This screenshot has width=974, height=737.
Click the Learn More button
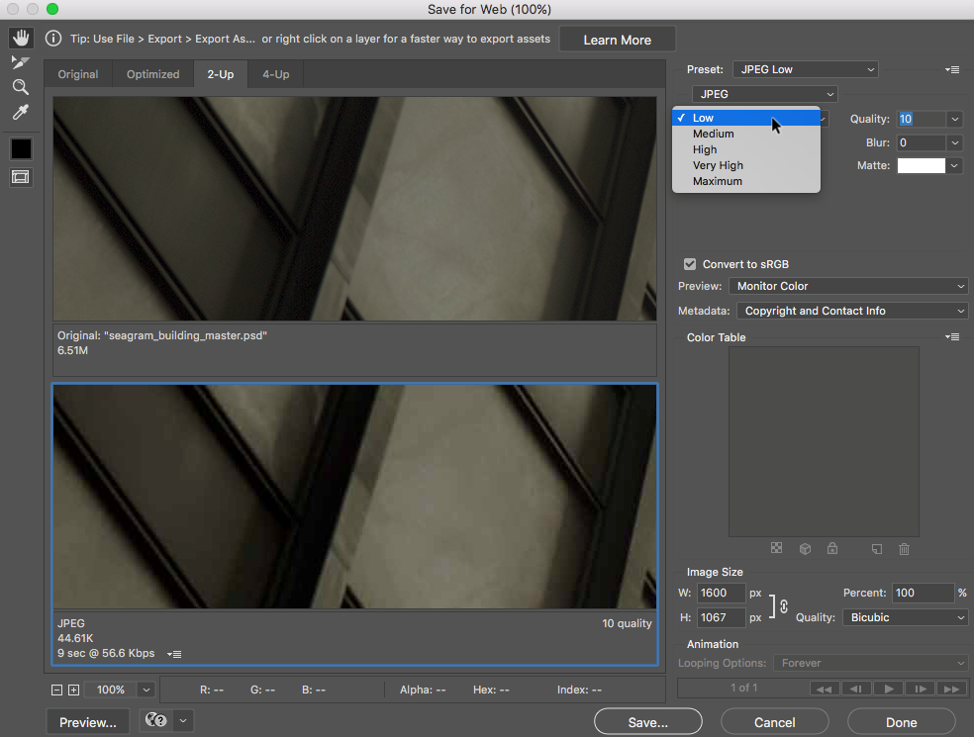[x=617, y=40]
